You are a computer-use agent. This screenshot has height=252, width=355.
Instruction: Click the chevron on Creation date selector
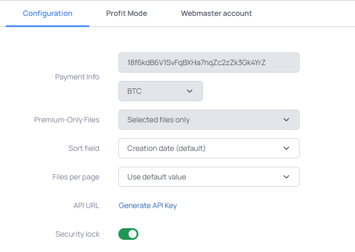coord(286,148)
